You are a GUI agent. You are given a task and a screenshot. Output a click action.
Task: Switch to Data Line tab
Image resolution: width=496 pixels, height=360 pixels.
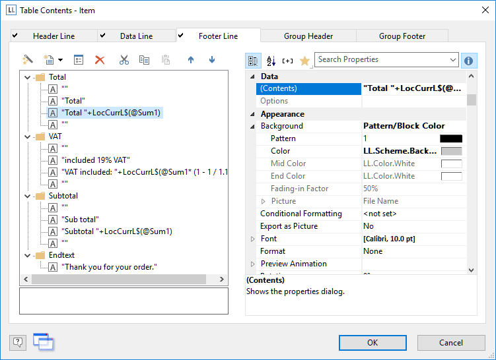click(x=136, y=36)
